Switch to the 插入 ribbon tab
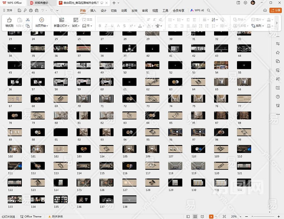This screenshot has width=284, height=219. (x=93, y=11)
